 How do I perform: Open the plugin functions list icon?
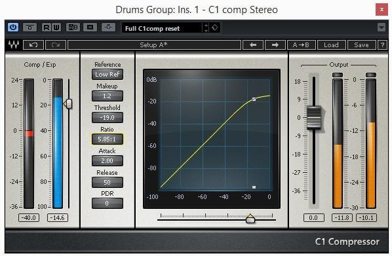point(90,27)
